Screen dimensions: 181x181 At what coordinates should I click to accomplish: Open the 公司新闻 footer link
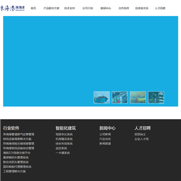pyautogui.click(x=105, y=134)
